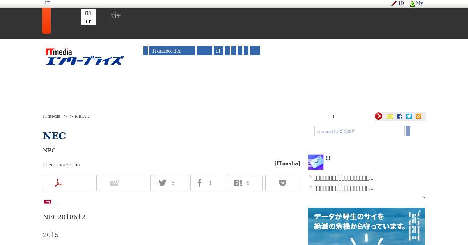Open the second newsletter article link
This screenshot has height=245, width=468.
click(x=344, y=188)
